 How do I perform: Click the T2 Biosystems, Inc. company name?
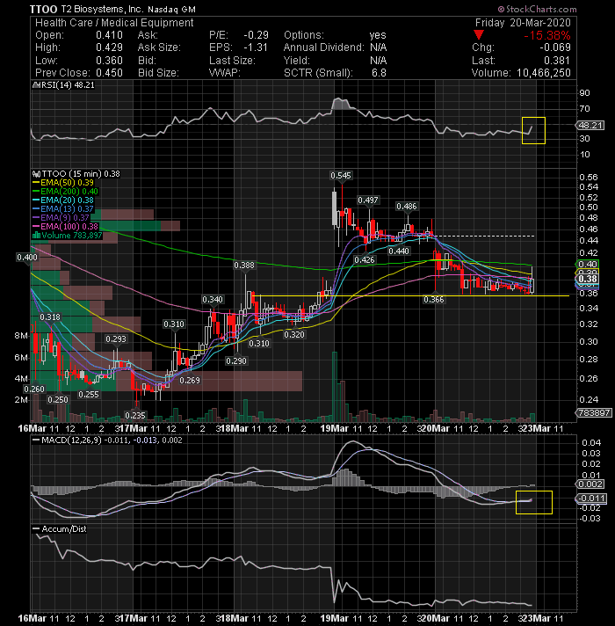point(102,9)
